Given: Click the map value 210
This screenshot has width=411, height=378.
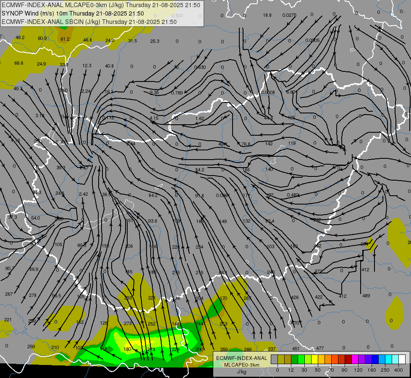Looking at the screenshot, I should point(55,347).
